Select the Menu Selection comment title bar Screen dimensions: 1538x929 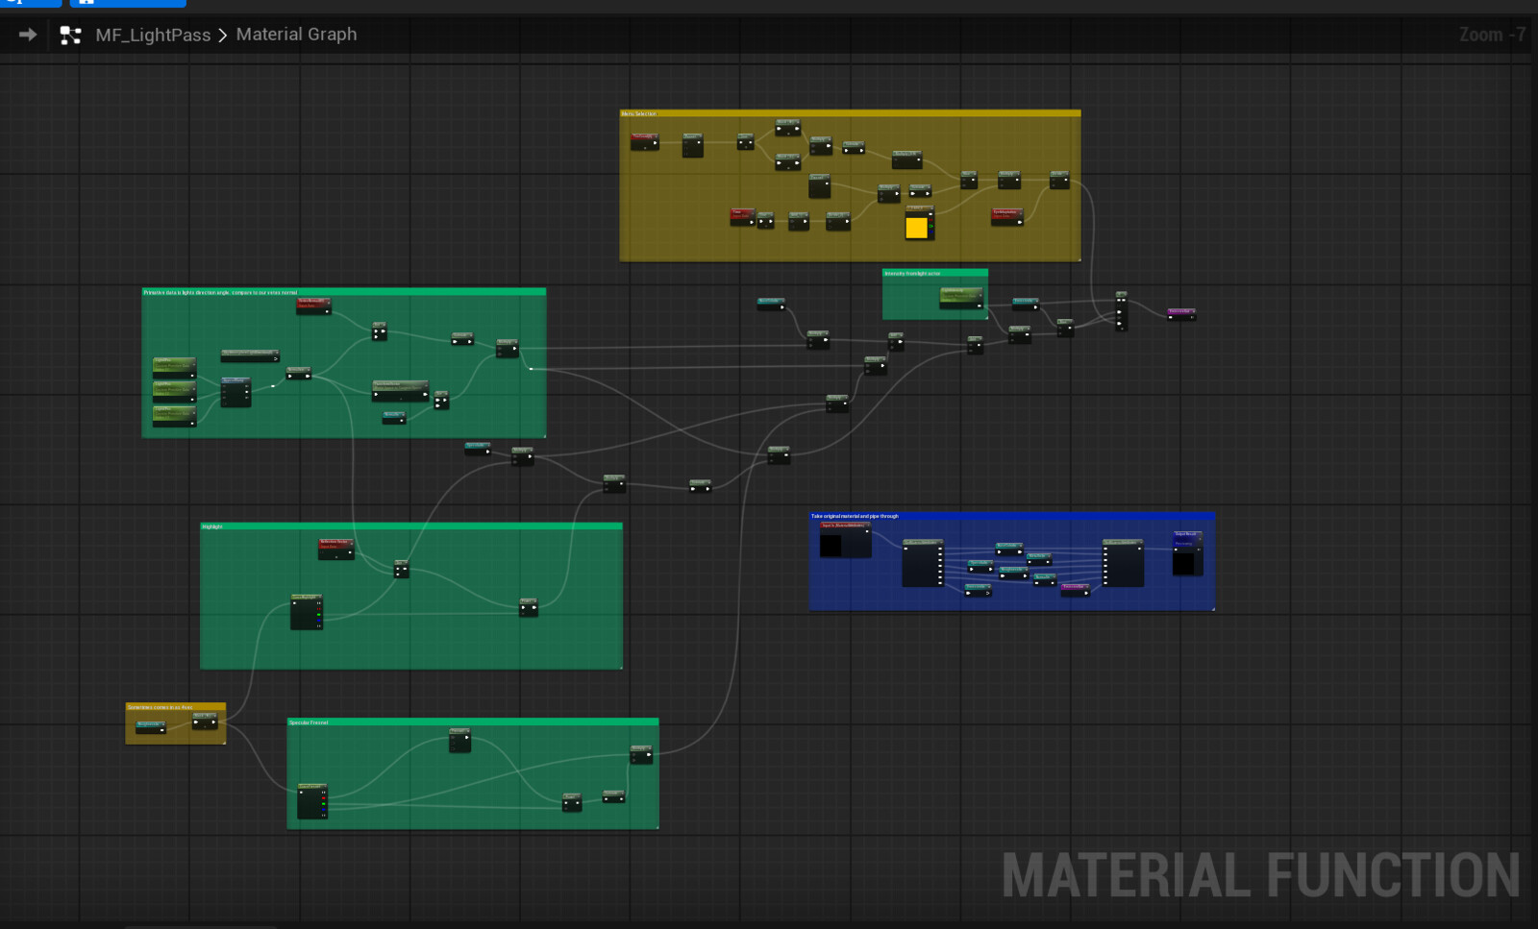click(x=850, y=113)
